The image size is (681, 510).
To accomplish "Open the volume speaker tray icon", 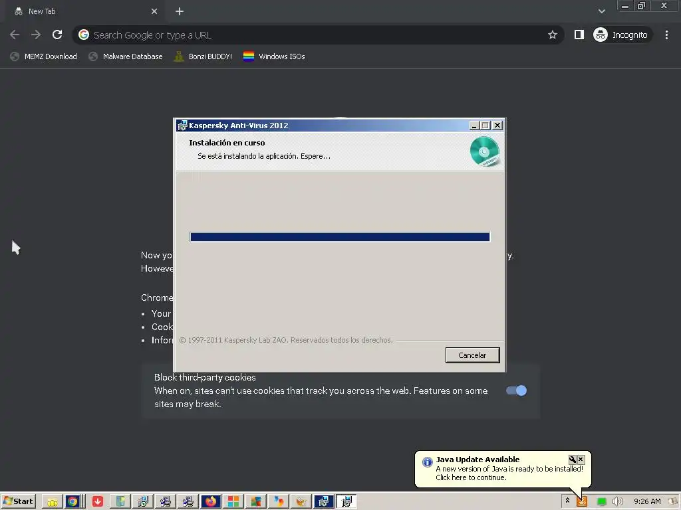I will tap(617, 502).
